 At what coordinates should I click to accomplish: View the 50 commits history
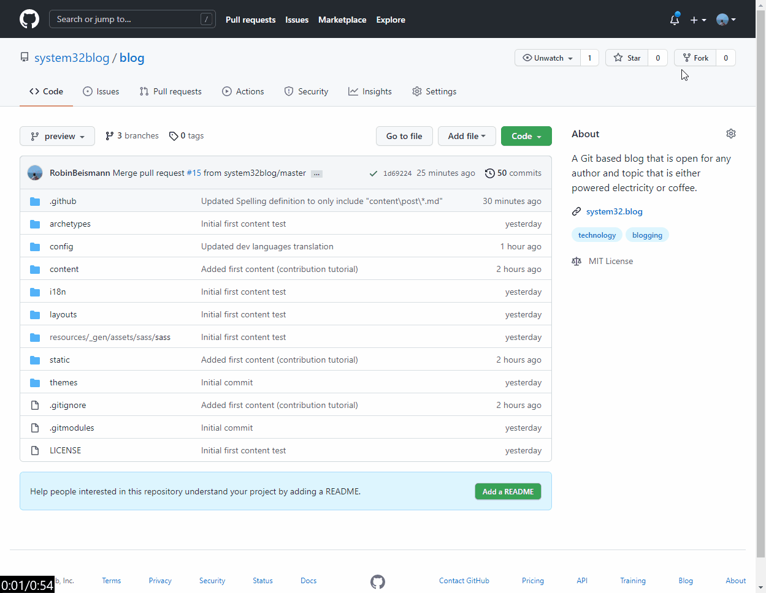tap(513, 173)
